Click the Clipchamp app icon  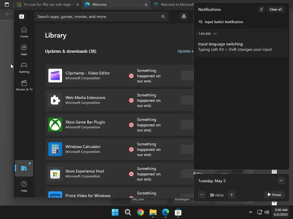click(x=55, y=76)
